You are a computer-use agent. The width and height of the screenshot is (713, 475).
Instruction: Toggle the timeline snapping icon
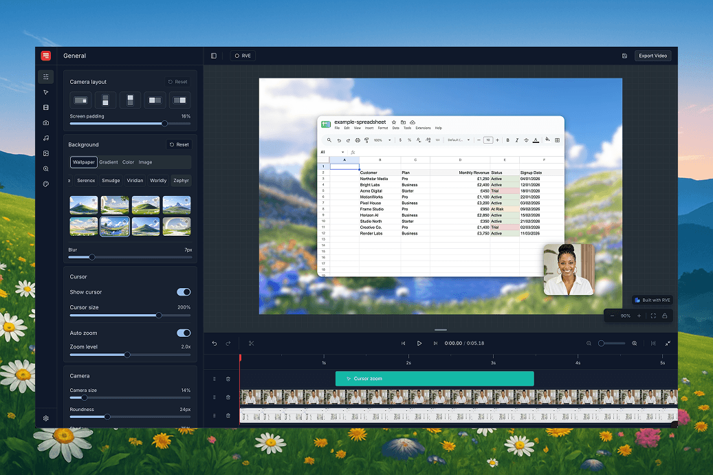653,344
